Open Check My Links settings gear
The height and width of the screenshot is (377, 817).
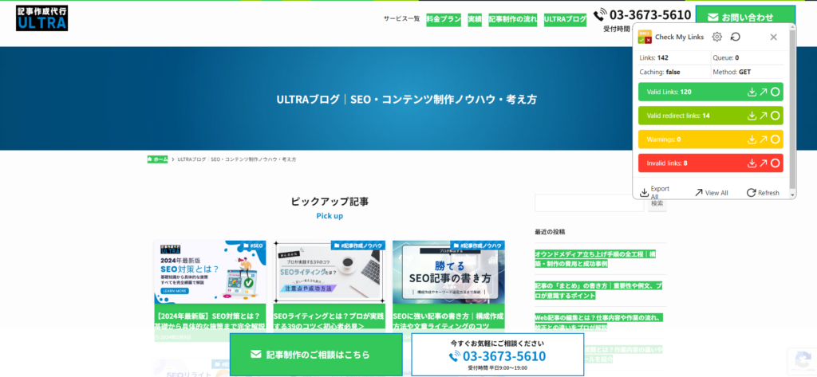717,37
